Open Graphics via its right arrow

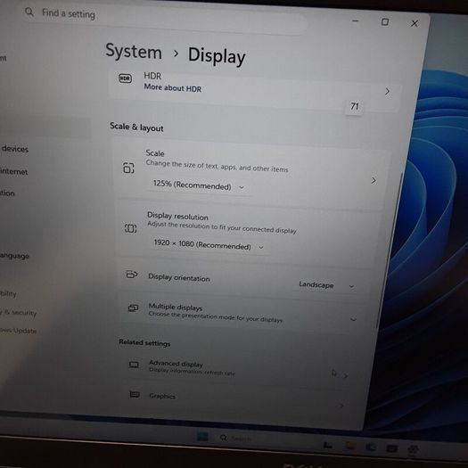coord(341,406)
